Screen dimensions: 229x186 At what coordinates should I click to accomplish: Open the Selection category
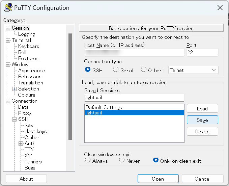tap(28, 89)
